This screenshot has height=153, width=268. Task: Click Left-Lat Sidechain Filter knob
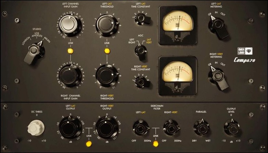click(x=141, y=128)
